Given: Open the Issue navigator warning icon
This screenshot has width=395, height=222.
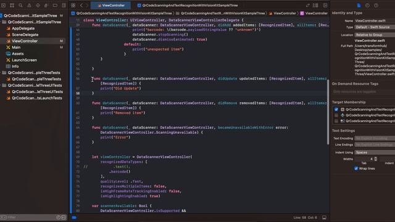Looking at the screenshot, I should pyautogui.click(x=29, y=6).
